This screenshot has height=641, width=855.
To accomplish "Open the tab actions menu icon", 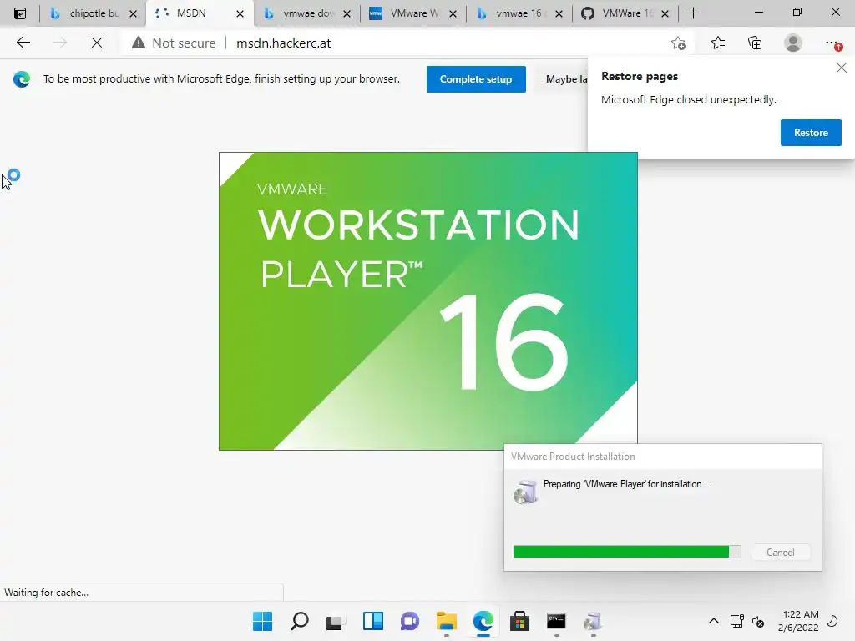I will 20,13.
